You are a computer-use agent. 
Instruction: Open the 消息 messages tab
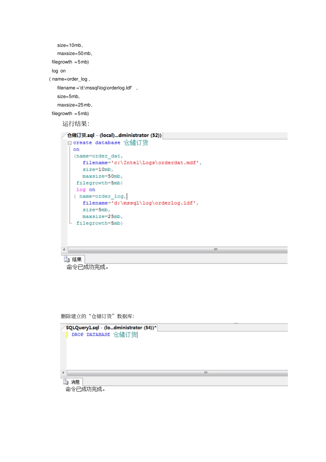pyautogui.click(x=72, y=382)
